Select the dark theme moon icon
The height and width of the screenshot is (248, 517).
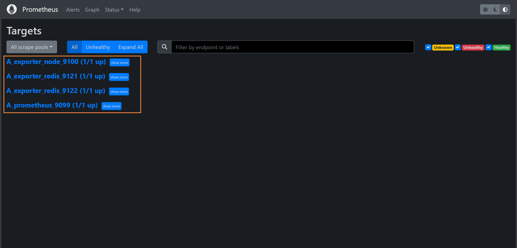(x=495, y=10)
